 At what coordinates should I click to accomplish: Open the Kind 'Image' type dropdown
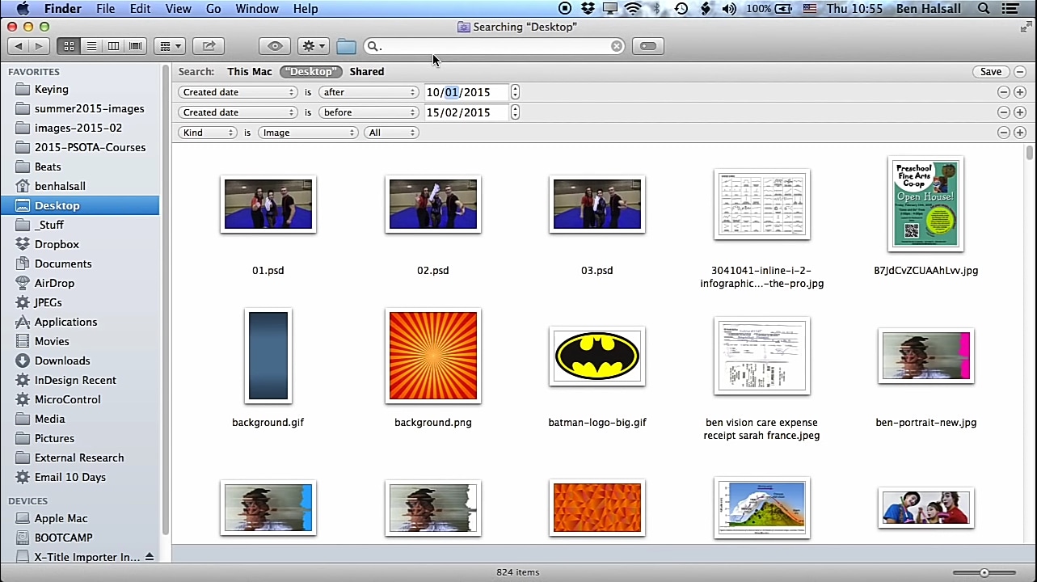[x=308, y=133]
